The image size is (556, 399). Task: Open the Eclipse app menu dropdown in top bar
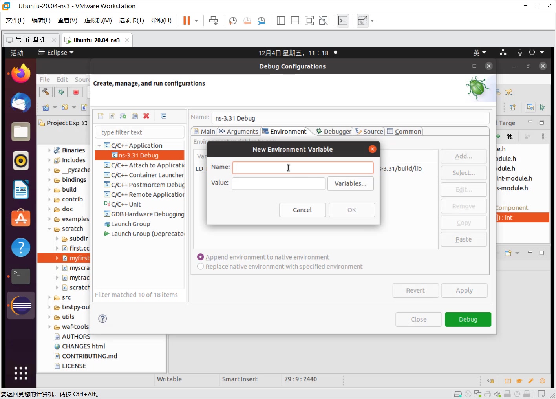coord(55,53)
